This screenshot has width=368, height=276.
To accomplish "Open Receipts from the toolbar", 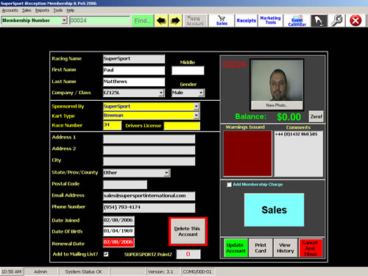I will (246, 21).
